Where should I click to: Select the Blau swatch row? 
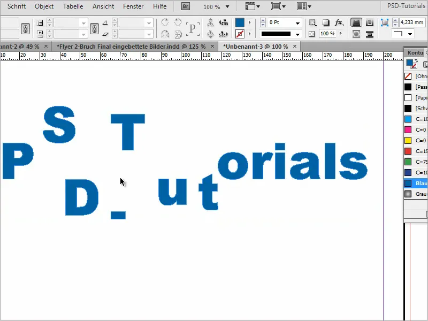[416, 183]
